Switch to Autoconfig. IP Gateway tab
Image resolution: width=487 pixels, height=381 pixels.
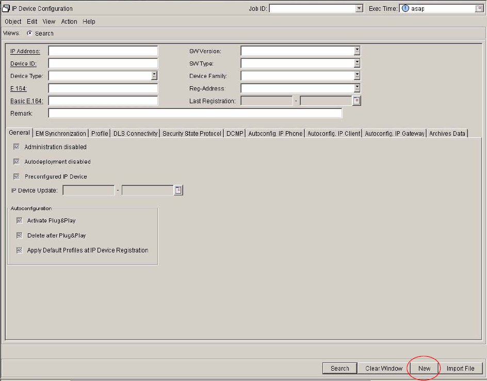(395, 133)
